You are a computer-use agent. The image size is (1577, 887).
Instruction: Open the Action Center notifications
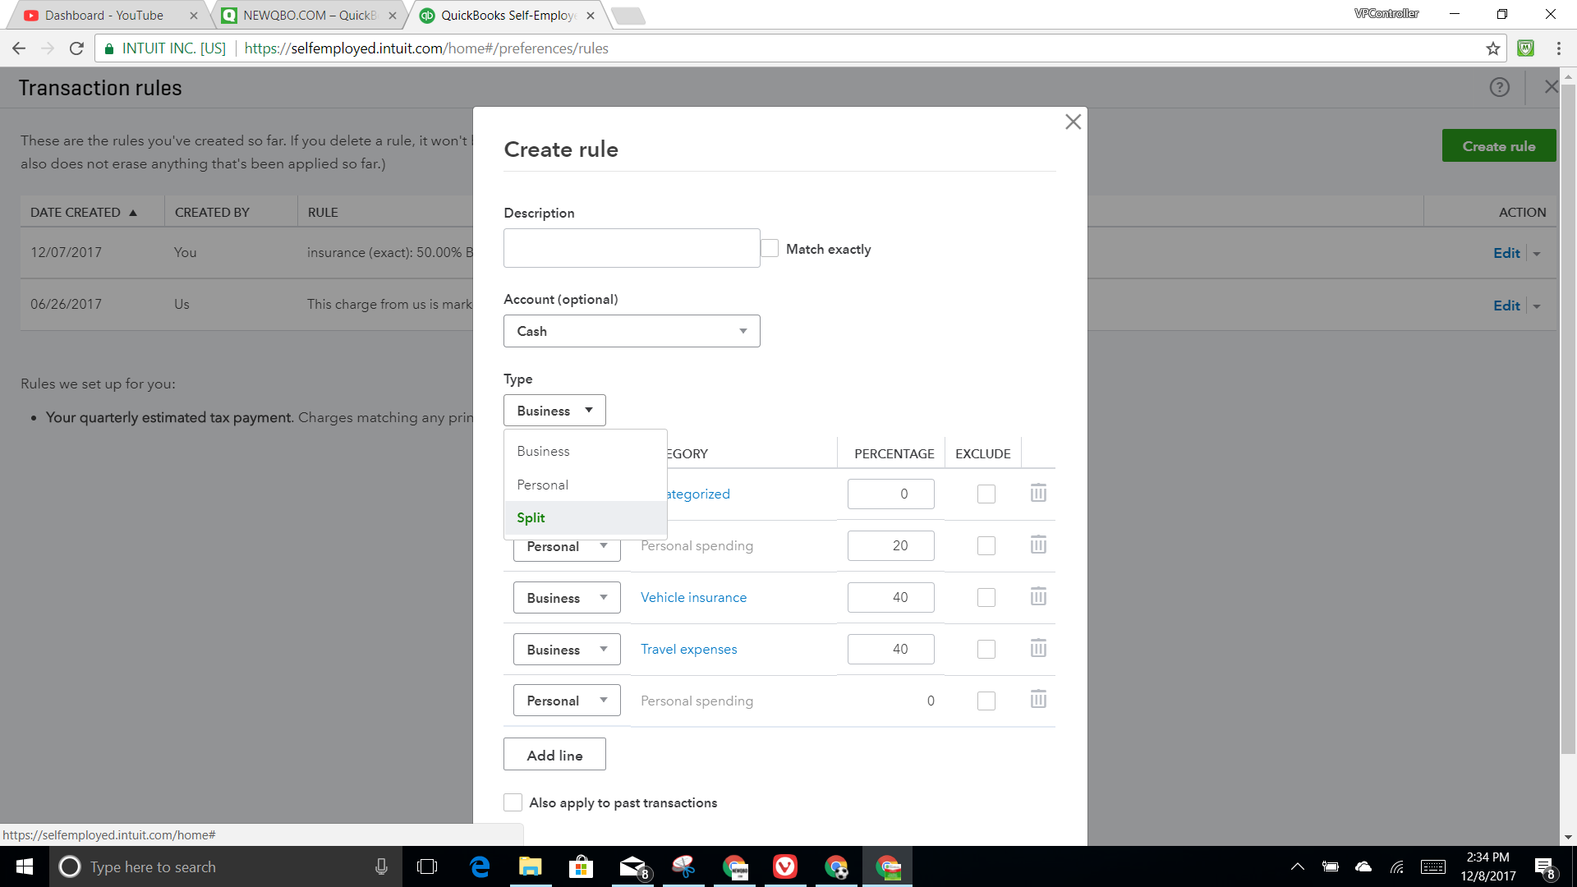pyautogui.click(x=1546, y=866)
